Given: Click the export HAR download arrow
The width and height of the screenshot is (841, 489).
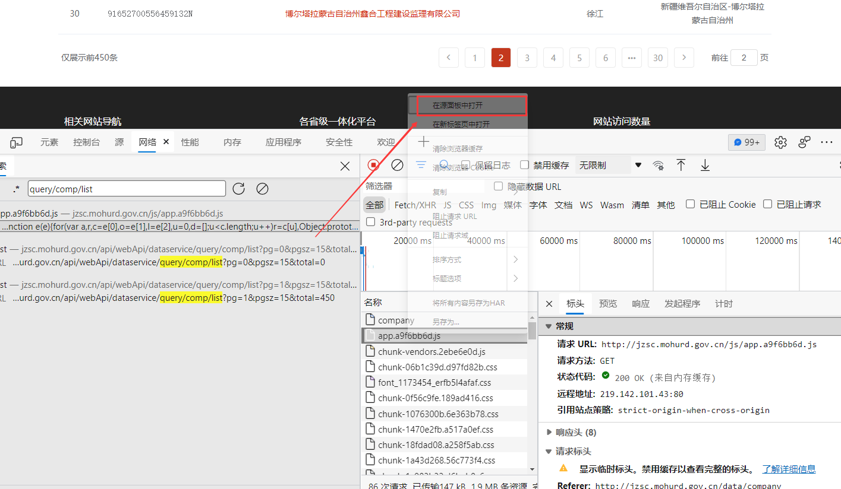Looking at the screenshot, I should tap(705, 165).
